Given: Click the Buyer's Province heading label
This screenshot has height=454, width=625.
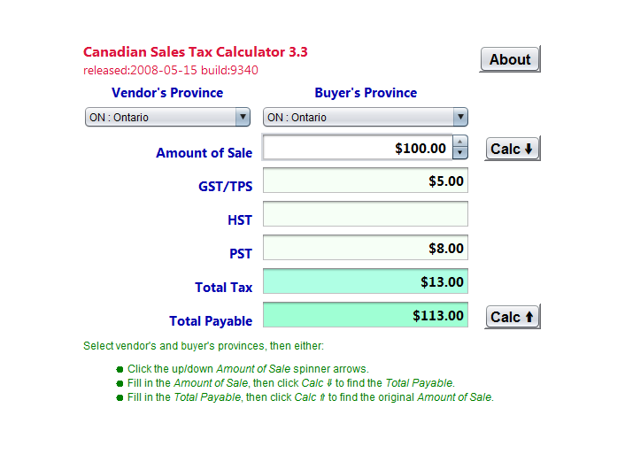Looking at the screenshot, I should click(366, 93).
